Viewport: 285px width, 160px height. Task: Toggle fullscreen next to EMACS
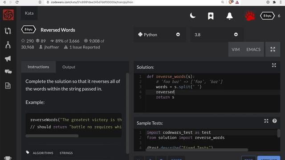click(273, 49)
